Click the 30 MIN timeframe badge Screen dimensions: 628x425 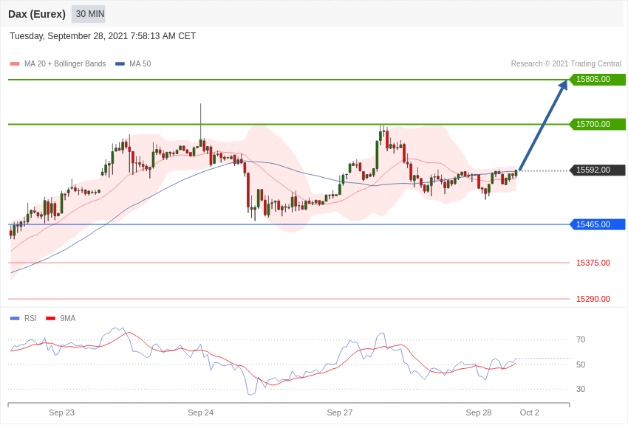89,14
